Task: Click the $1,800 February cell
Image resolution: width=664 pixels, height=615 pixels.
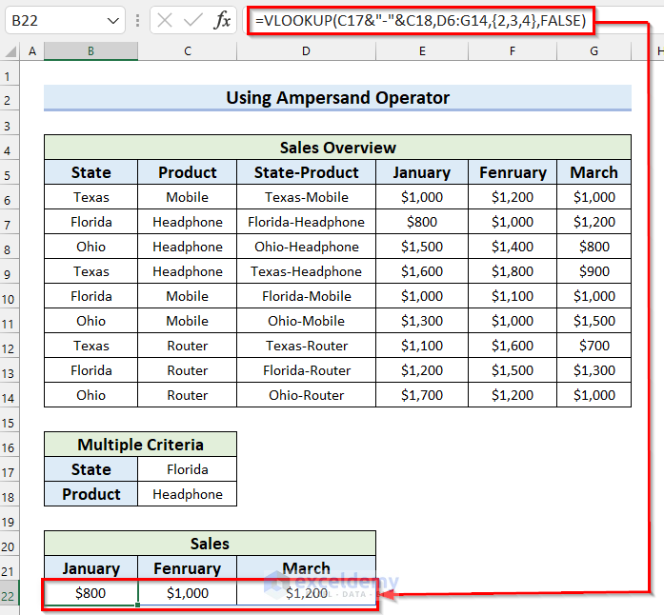Action: pos(513,271)
